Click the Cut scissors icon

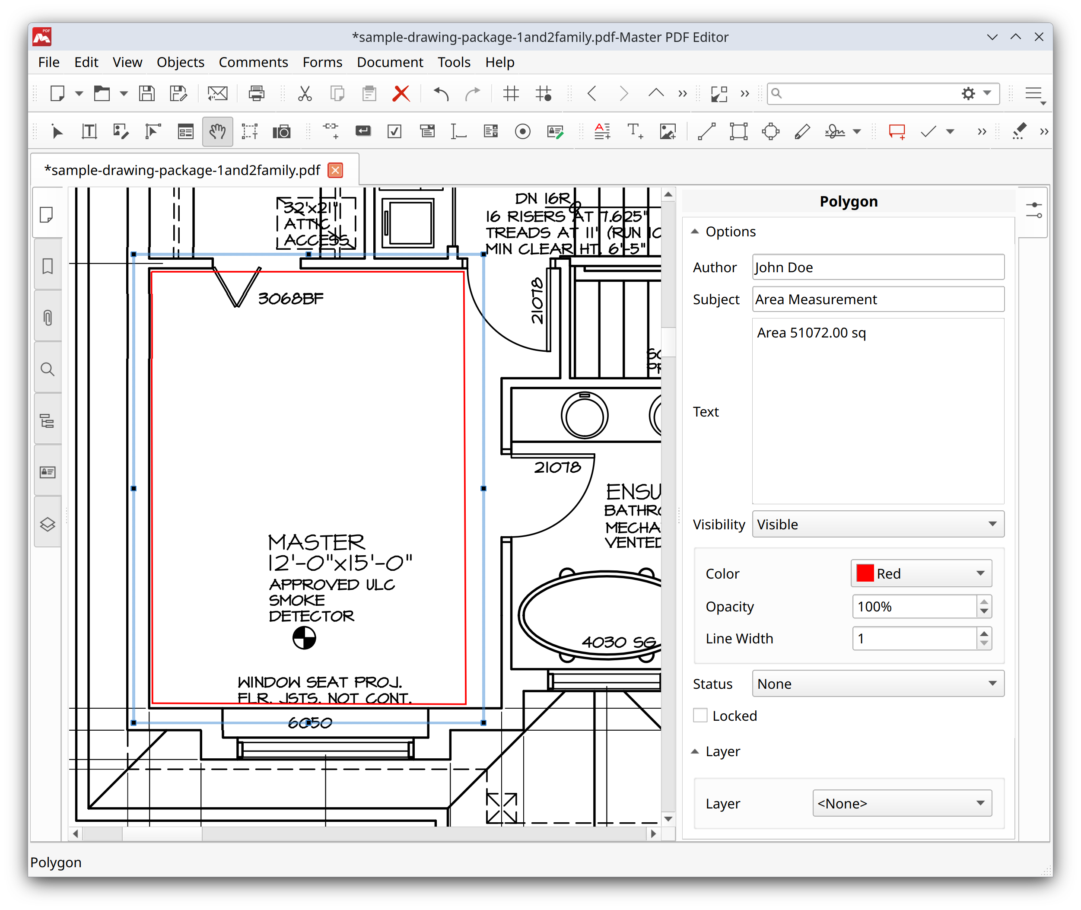click(x=305, y=93)
